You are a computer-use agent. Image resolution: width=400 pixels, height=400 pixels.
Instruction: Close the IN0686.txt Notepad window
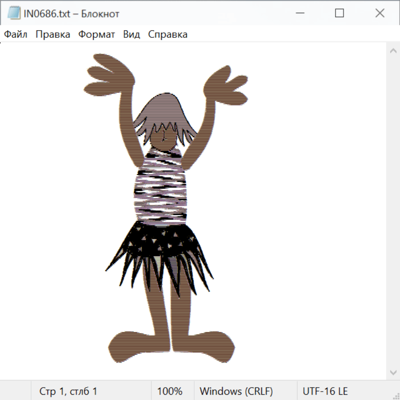380,13
